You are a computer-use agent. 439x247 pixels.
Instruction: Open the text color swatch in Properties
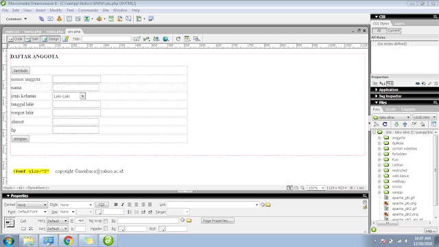click(x=98, y=212)
